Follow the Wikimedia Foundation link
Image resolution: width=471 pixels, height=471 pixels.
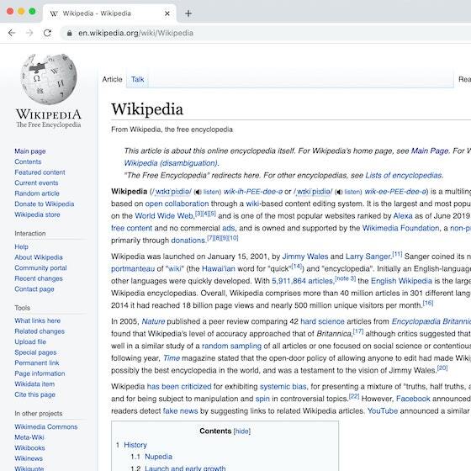tap(400, 228)
